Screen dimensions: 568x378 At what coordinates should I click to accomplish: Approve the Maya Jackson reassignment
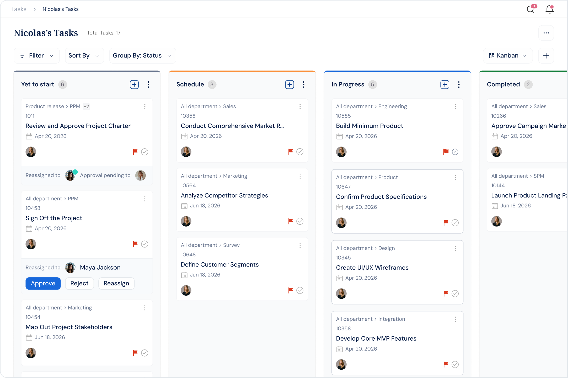(43, 283)
